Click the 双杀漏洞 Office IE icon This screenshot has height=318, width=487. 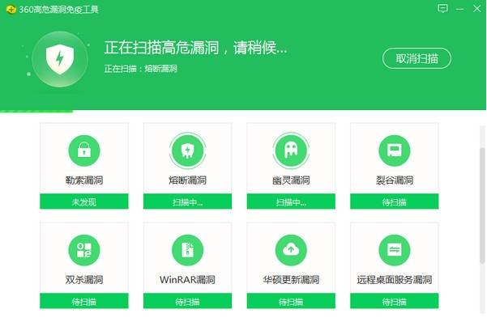tap(83, 250)
